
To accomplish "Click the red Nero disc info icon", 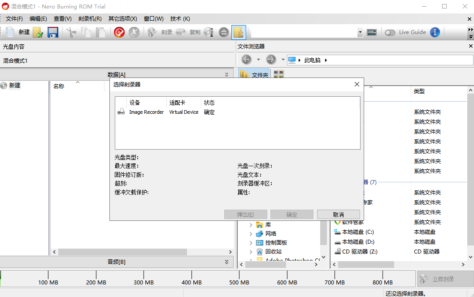I will pos(119,32).
